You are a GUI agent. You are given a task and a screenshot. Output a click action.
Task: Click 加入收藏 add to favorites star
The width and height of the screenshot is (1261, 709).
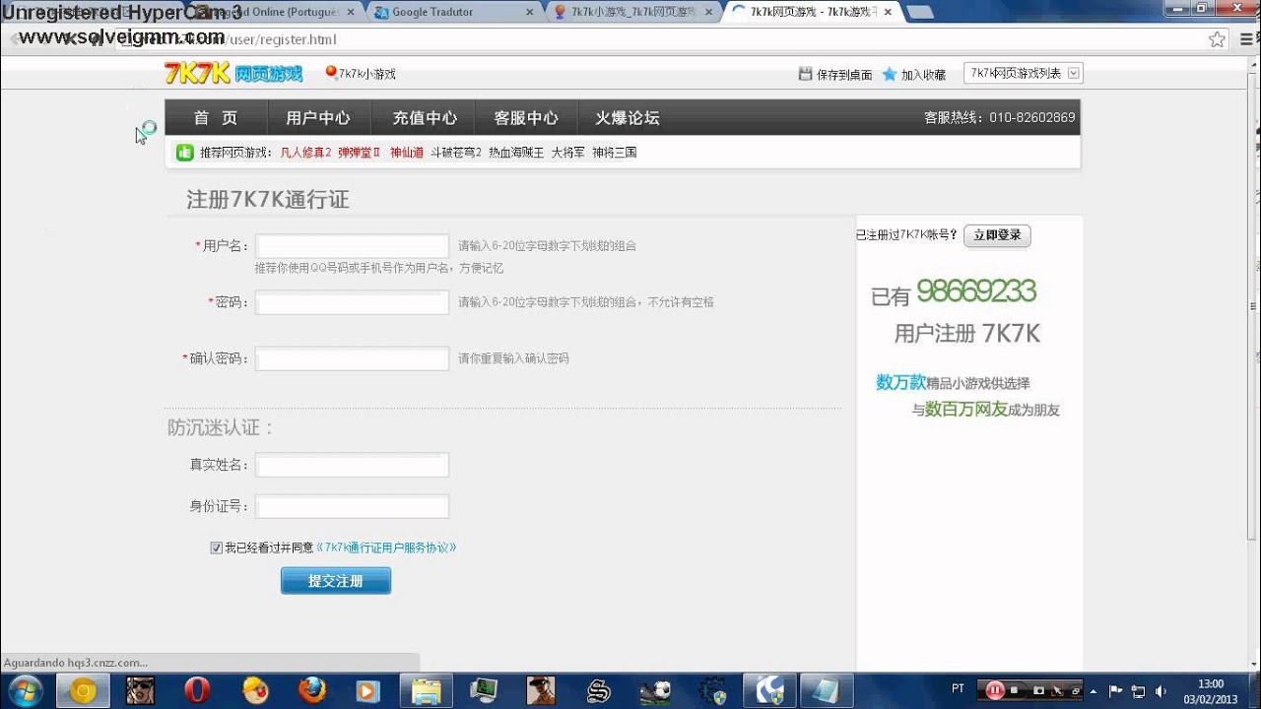coord(913,74)
